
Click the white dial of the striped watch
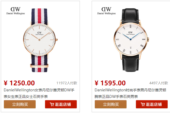point(39,40)
